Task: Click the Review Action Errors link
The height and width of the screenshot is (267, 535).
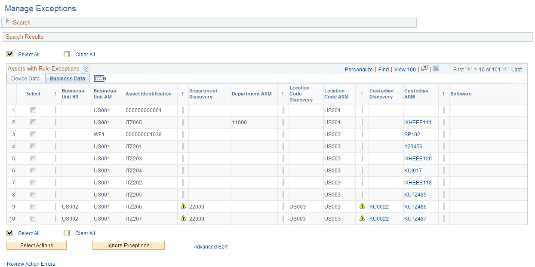Action: 31,264
